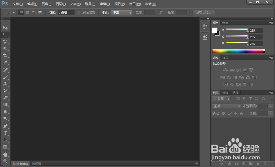
Task: Open the 不透明度 opacity dropdown arrow
Action: click(x=270, y=106)
